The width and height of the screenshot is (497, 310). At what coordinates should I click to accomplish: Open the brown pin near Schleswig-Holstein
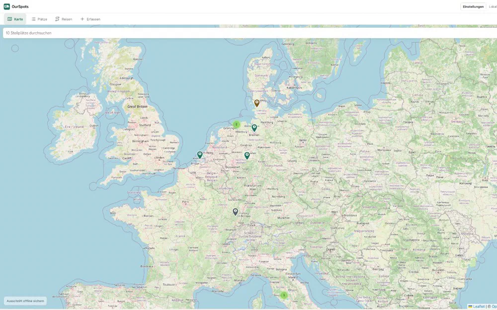click(x=257, y=103)
